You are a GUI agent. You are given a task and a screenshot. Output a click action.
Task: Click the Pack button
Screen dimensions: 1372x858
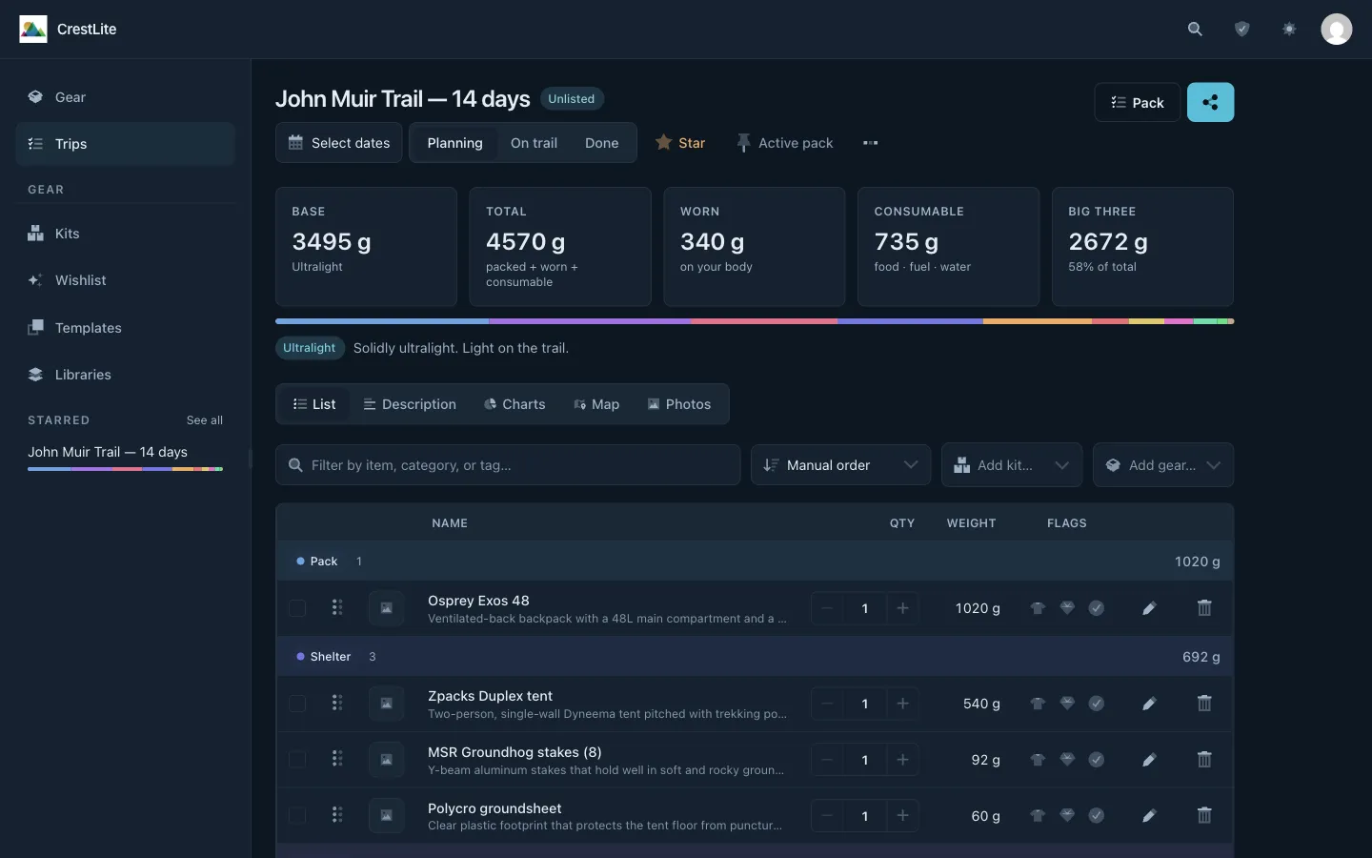[1138, 102]
